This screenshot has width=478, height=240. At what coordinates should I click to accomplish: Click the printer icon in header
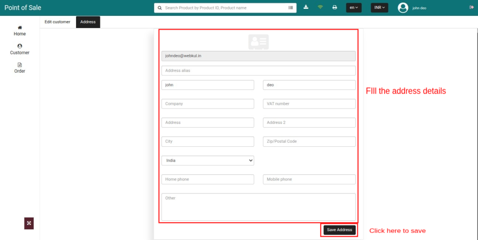pyautogui.click(x=335, y=7)
